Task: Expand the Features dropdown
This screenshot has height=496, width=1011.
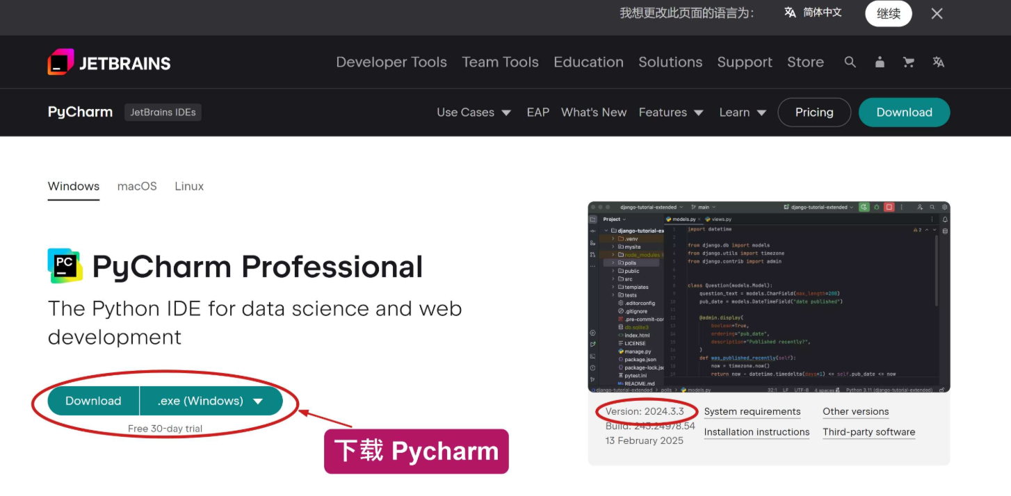Action: coord(671,113)
